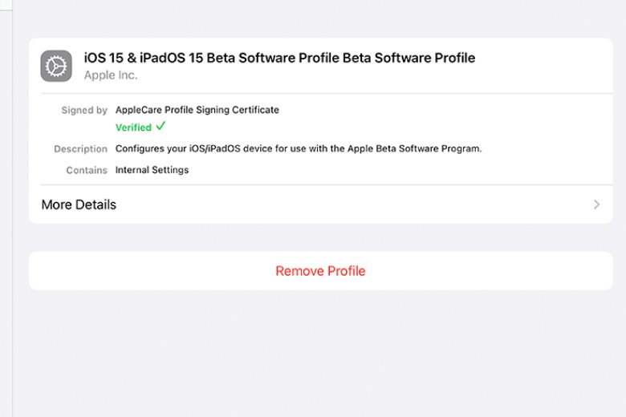The image size is (626, 417).
Task: Click the left sidebar edge
Action: (6, 208)
